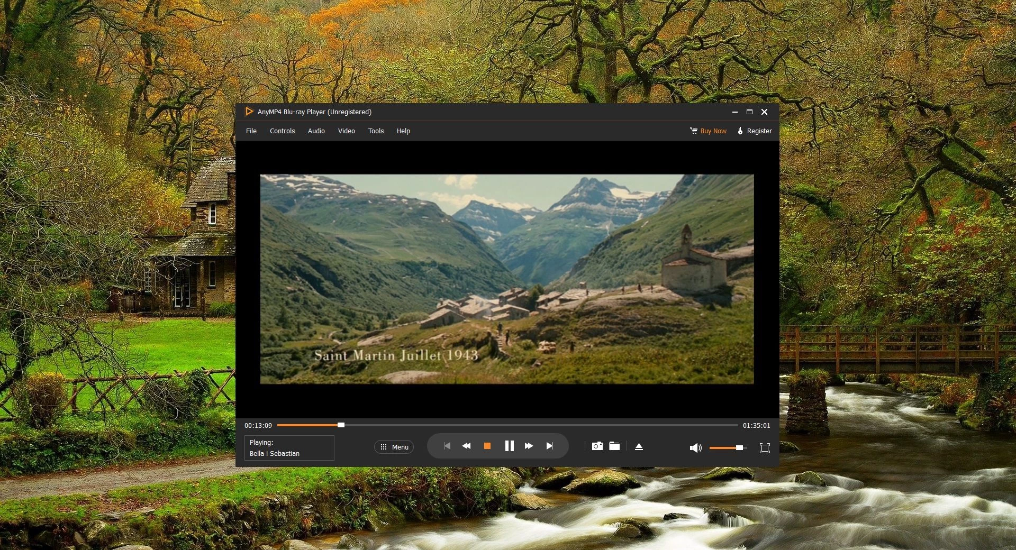
Task: Click the eject disc icon
Action: (x=639, y=447)
